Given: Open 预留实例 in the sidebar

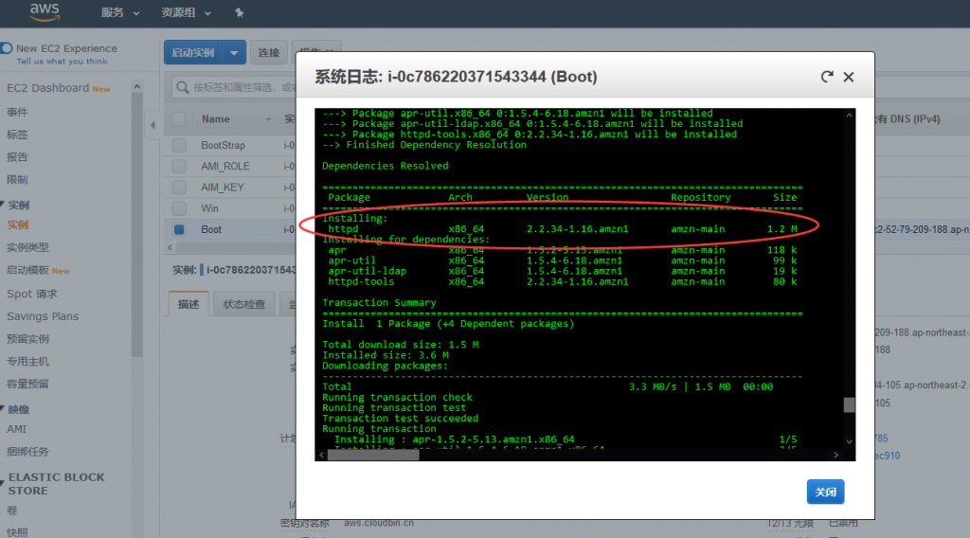Looking at the screenshot, I should [27, 339].
